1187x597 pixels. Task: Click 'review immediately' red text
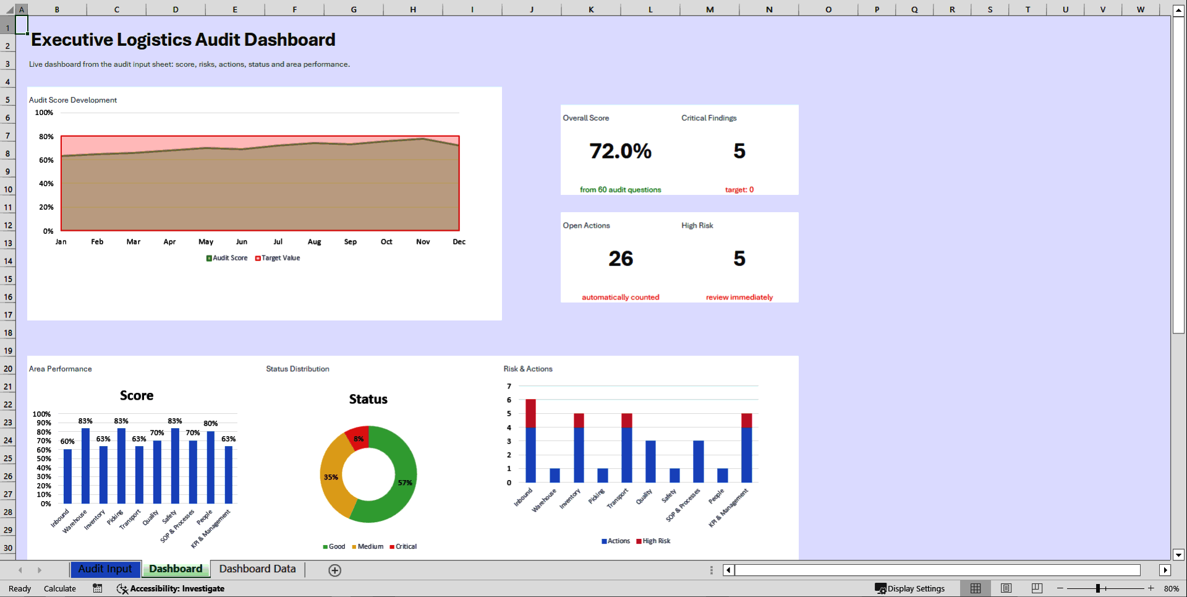[x=739, y=298]
